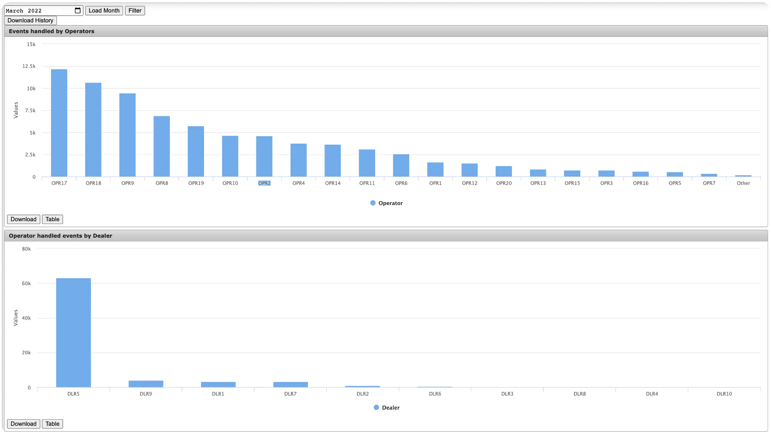Click the DLR8 axis label
The height and width of the screenshot is (434, 771).
pyautogui.click(x=580, y=394)
